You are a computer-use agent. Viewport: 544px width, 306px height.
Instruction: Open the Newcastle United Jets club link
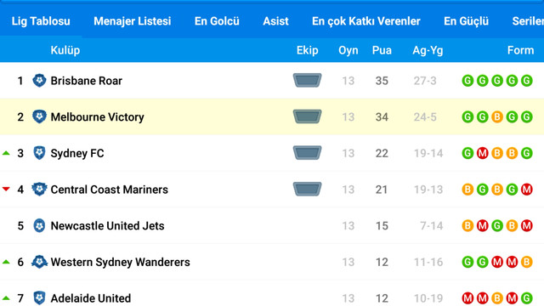[107, 226]
